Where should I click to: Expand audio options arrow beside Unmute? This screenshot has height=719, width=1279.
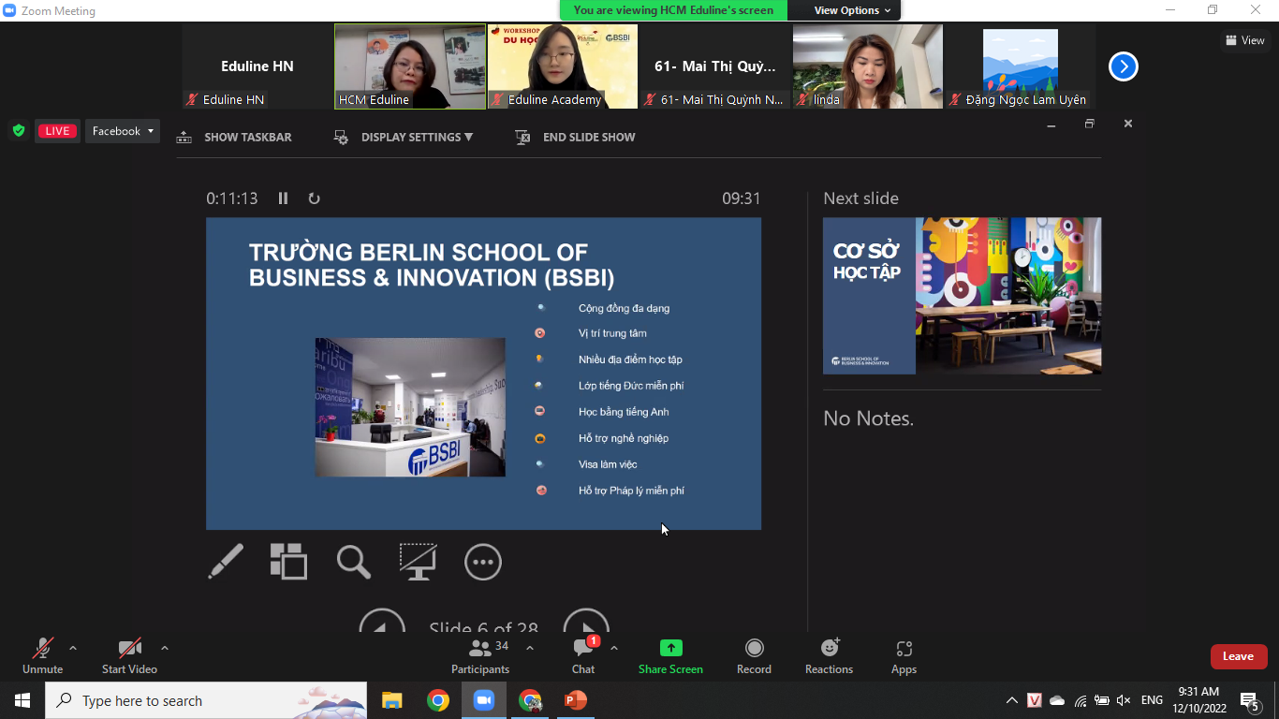73,648
